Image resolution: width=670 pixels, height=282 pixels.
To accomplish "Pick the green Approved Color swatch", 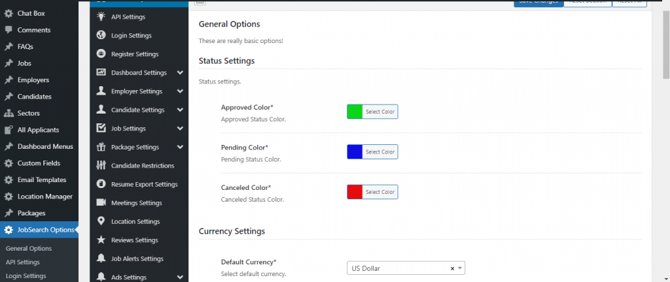I will (355, 112).
